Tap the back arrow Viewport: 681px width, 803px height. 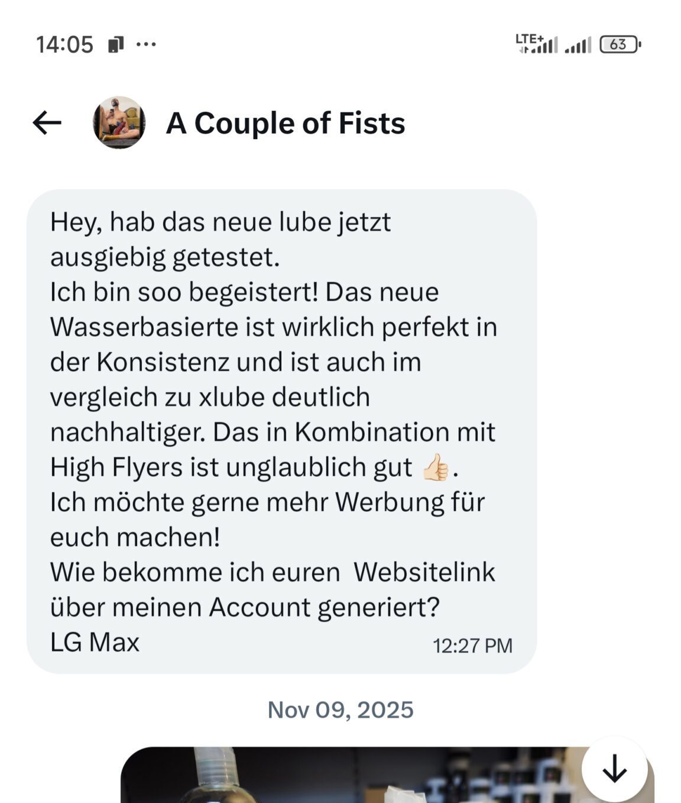47,123
